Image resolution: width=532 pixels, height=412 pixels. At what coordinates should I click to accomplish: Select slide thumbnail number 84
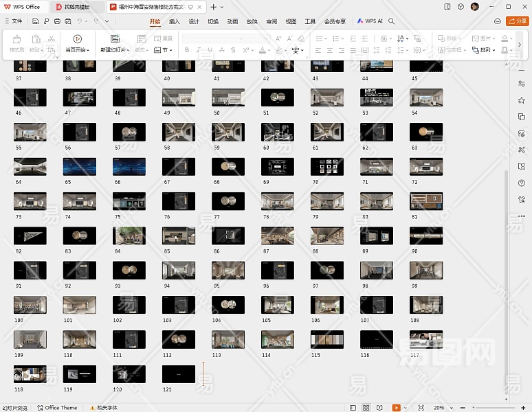coord(129,236)
